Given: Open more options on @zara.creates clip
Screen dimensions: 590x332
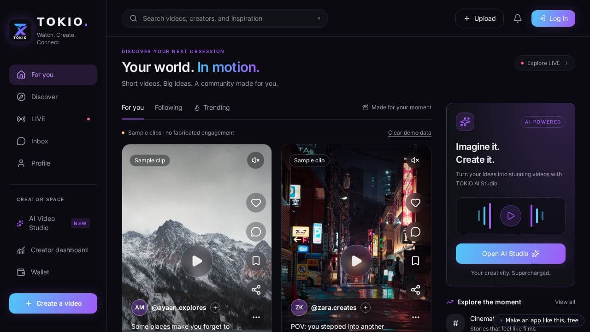Looking at the screenshot, I should [416, 317].
